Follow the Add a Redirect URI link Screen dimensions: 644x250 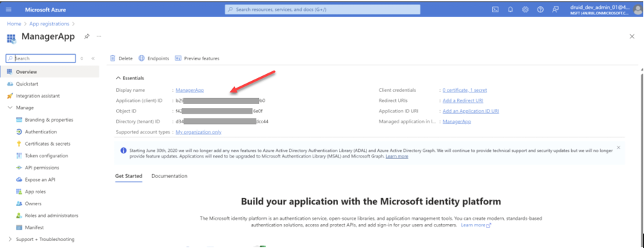[463, 101]
